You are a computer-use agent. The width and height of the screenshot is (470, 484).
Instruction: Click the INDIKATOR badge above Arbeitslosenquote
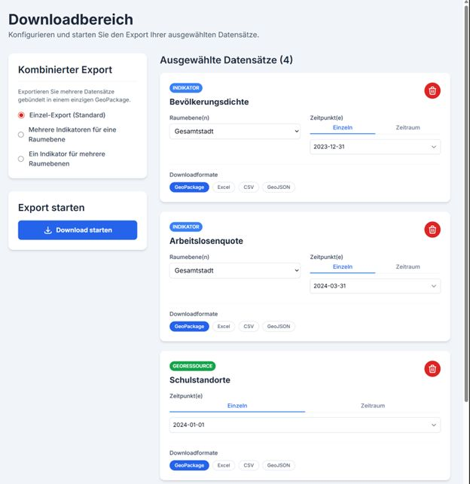coord(186,227)
